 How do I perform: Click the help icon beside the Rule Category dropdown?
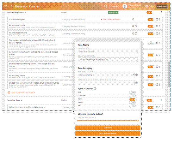136,75
